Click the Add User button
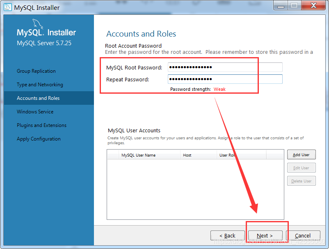This screenshot has height=249, width=329. (x=301, y=154)
